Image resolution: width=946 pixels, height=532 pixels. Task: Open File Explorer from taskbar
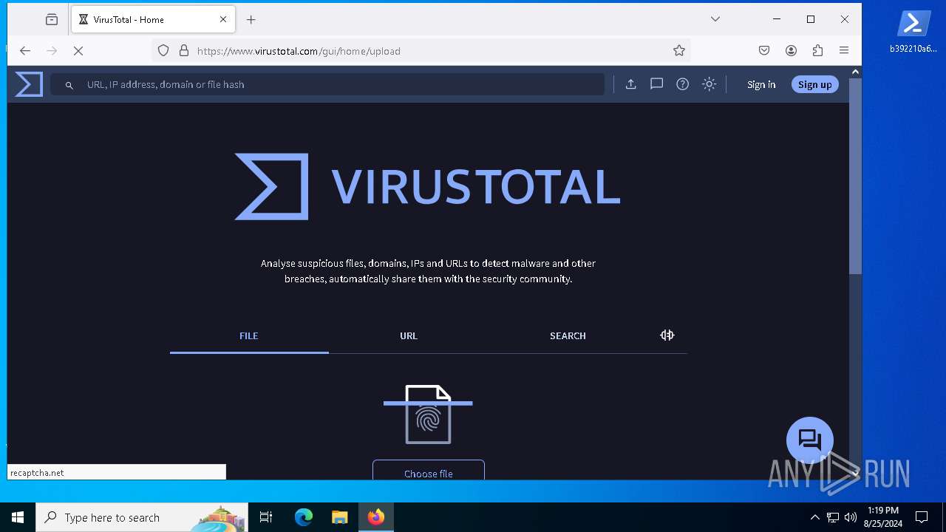tap(339, 517)
